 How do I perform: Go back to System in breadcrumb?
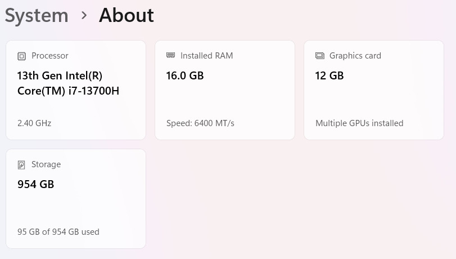37,15
